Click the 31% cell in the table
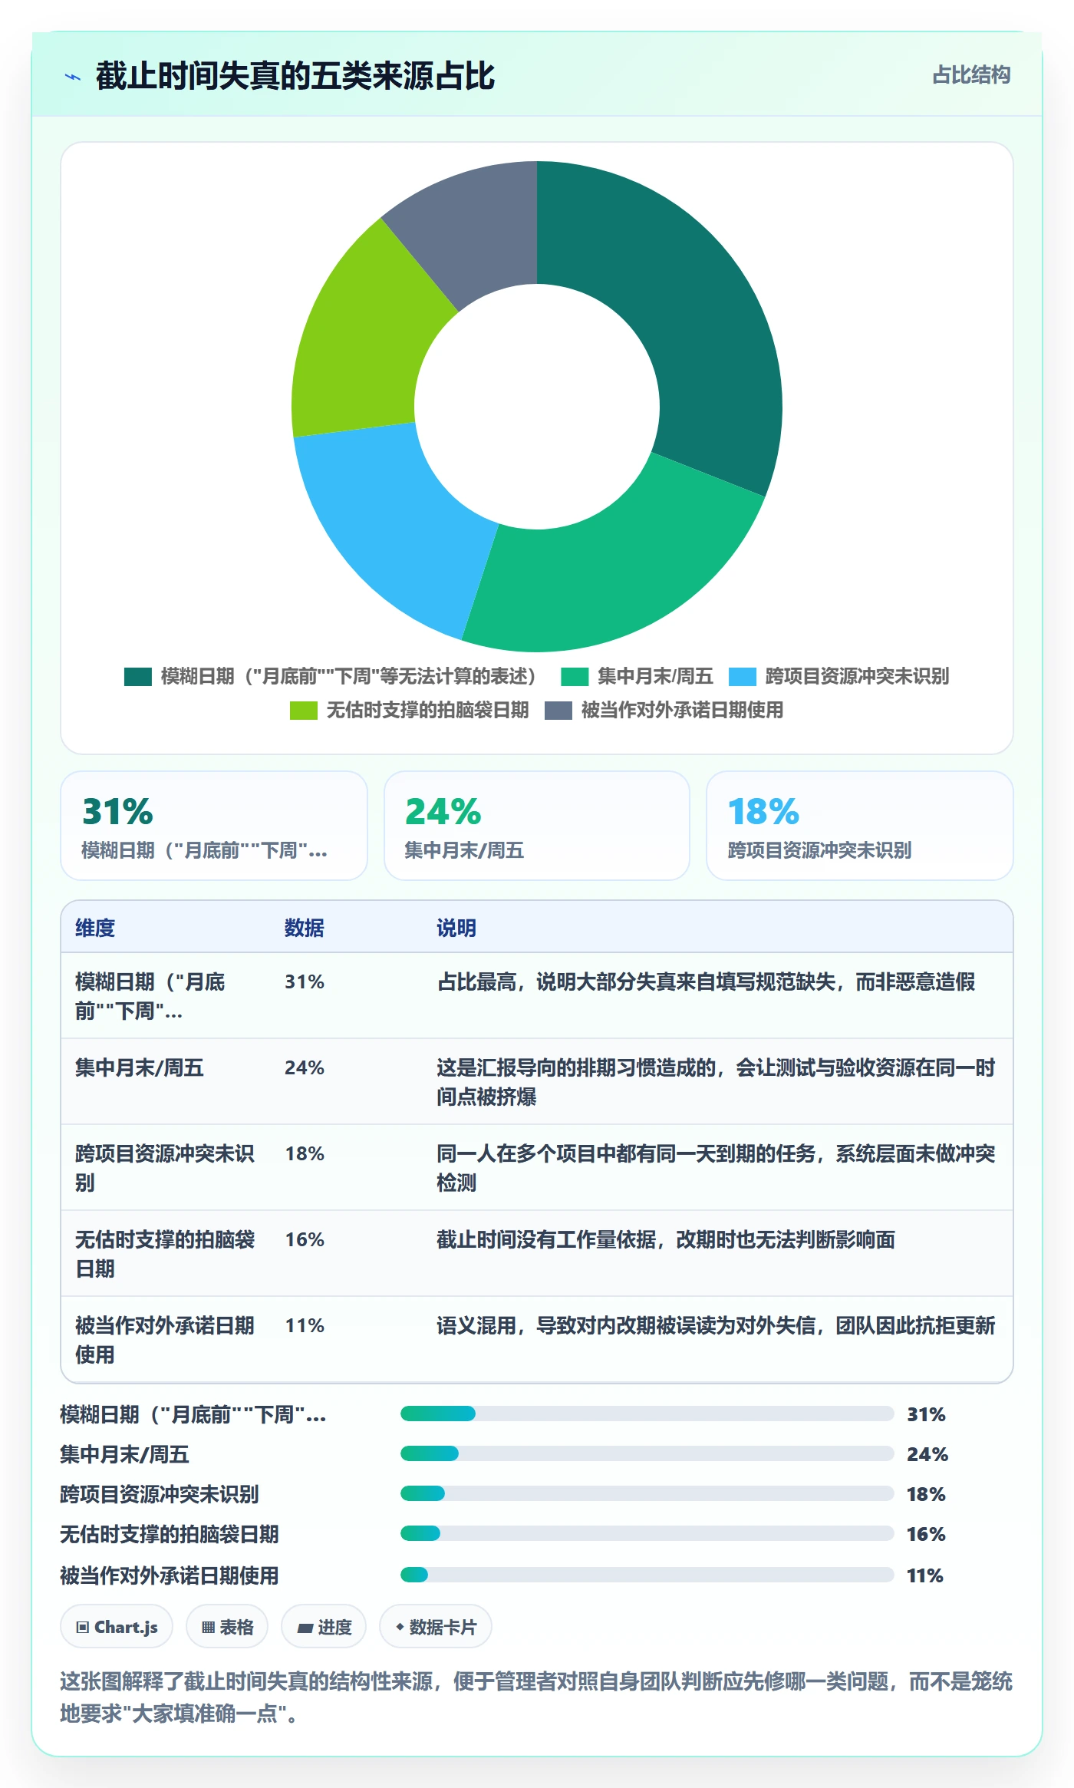1074x1788 pixels. coord(305,981)
